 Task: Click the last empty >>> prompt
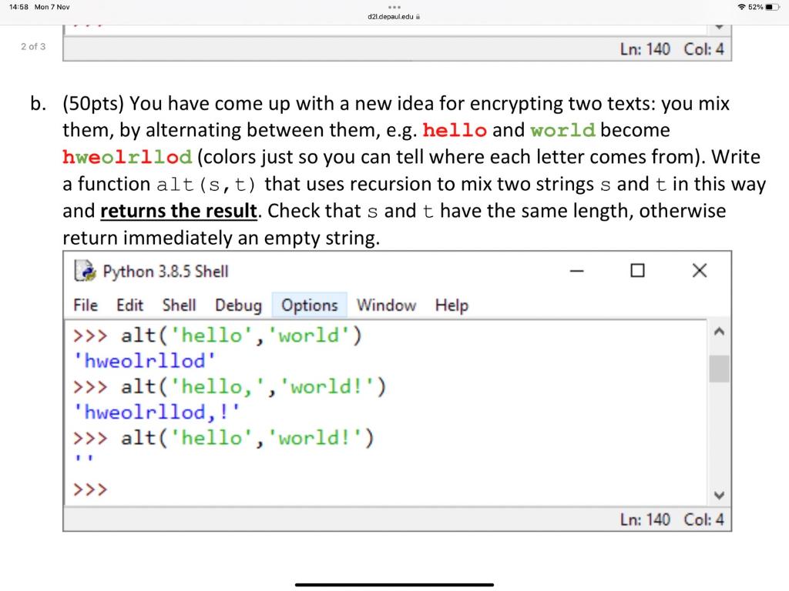click(90, 489)
